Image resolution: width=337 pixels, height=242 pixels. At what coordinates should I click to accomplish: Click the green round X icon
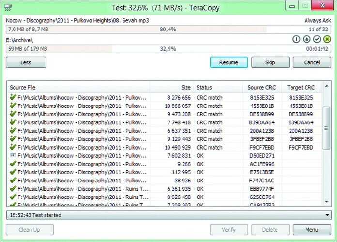(327, 39)
